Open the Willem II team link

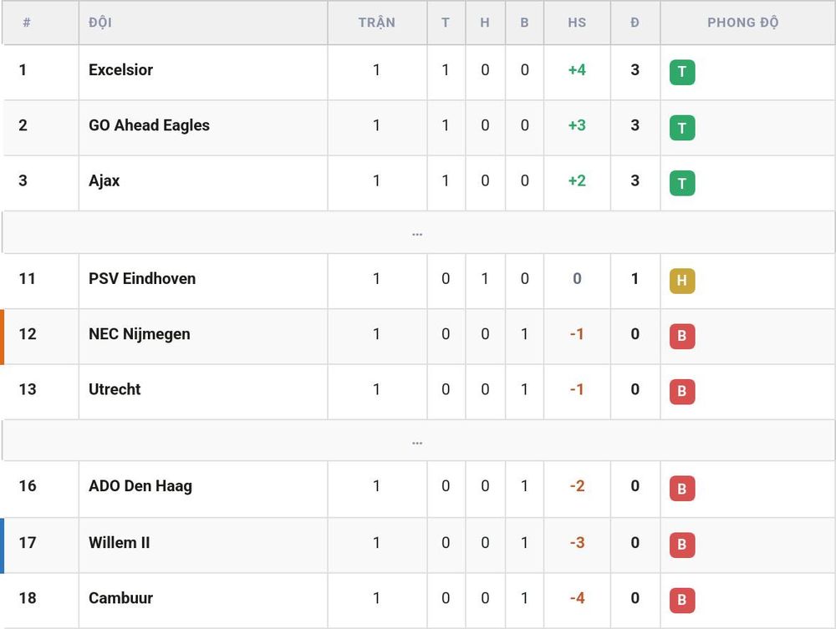pyautogui.click(x=120, y=543)
